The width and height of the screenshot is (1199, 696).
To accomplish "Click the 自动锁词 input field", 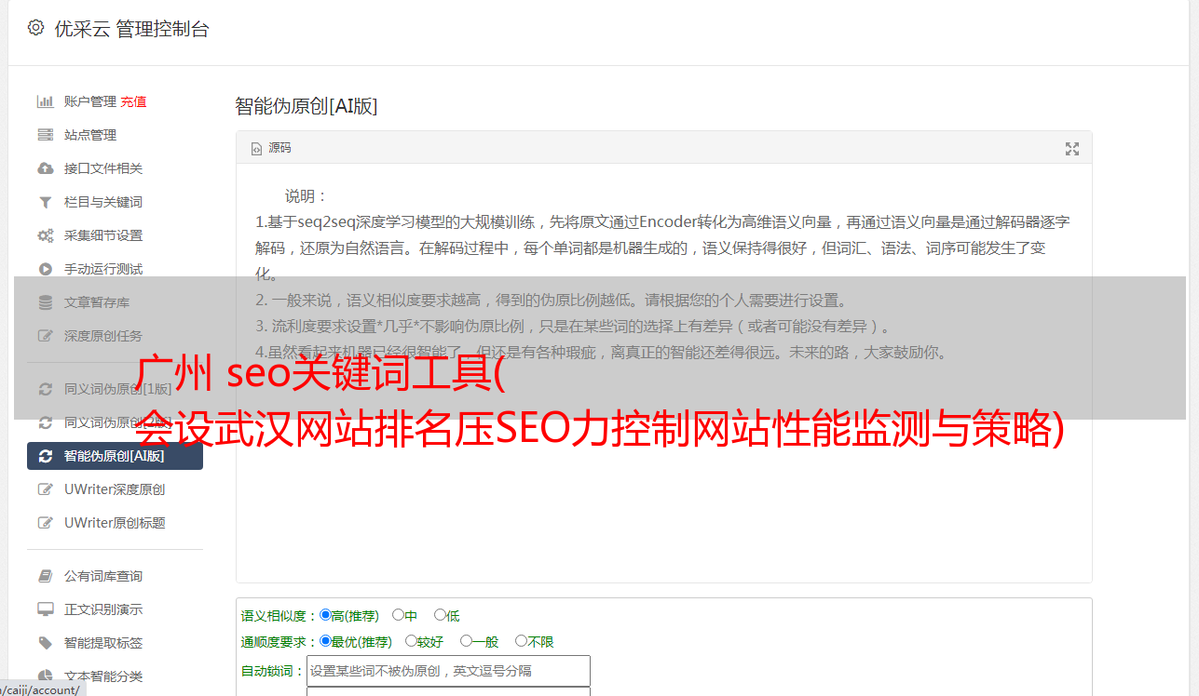I will pos(448,671).
